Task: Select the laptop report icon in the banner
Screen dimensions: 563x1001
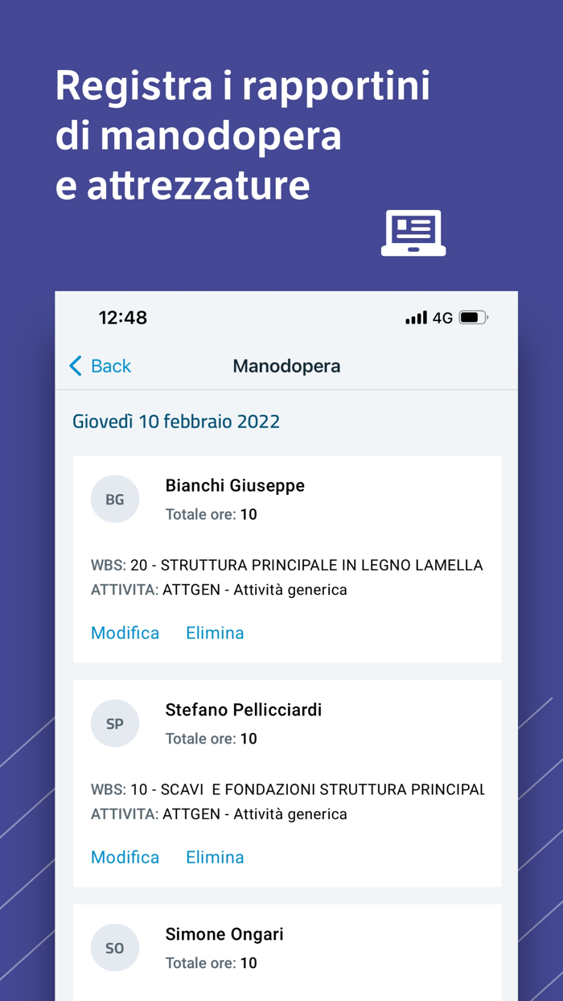Action: point(413,233)
